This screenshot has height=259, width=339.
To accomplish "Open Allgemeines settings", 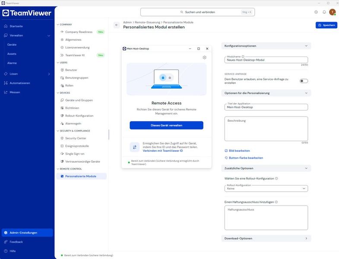I will [73, 40].
